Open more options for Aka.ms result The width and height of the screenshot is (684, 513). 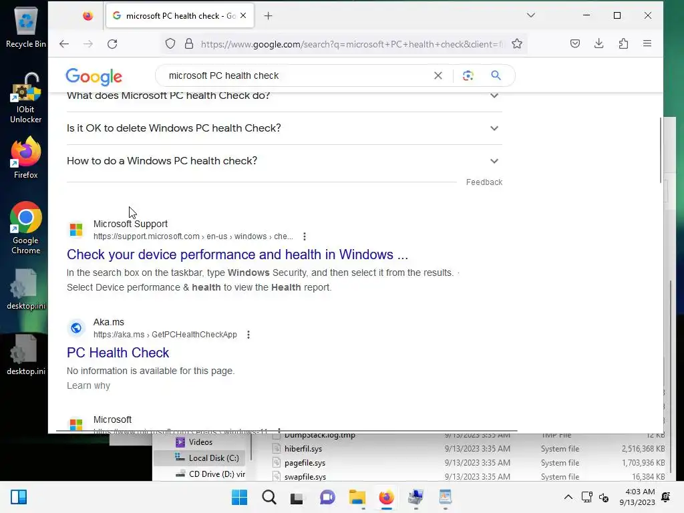pyautogui.click(x=248, y=335)
